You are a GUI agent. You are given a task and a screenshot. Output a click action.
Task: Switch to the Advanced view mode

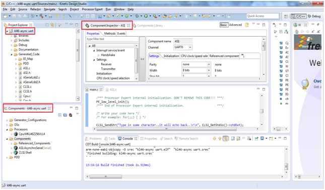click(235, 25)
